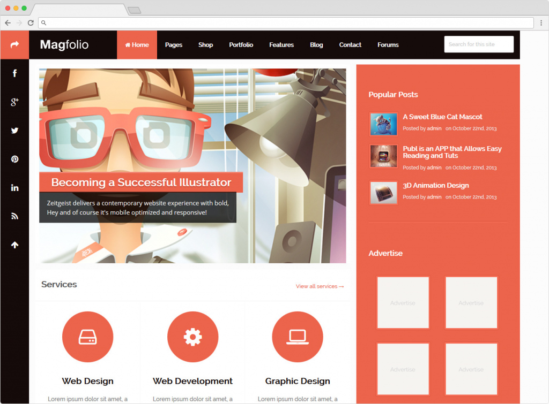Open the Google Plus sidebar icon
The height and width of the screenshot is (404, 549).
click(14, 102)
